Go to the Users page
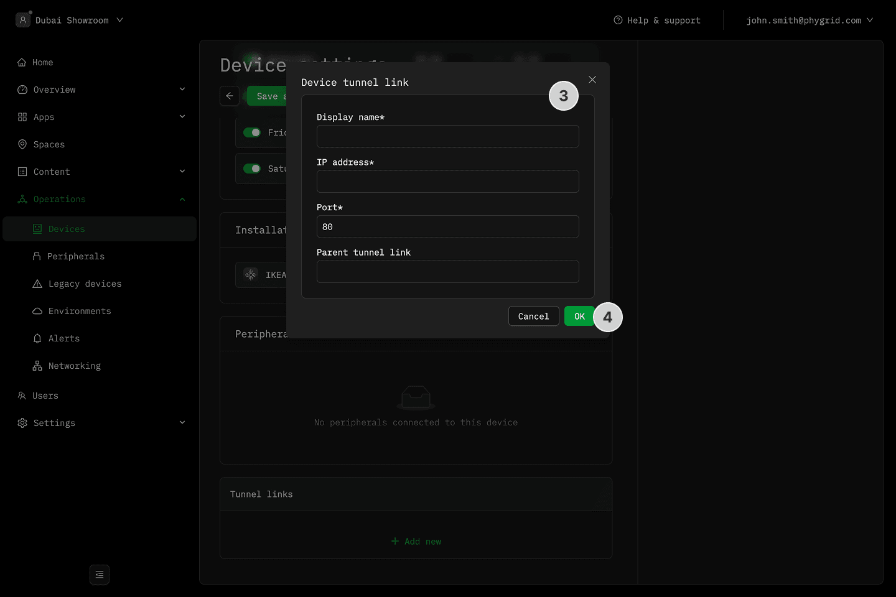This screenshot has height=597, width=896. pos(45,396)
